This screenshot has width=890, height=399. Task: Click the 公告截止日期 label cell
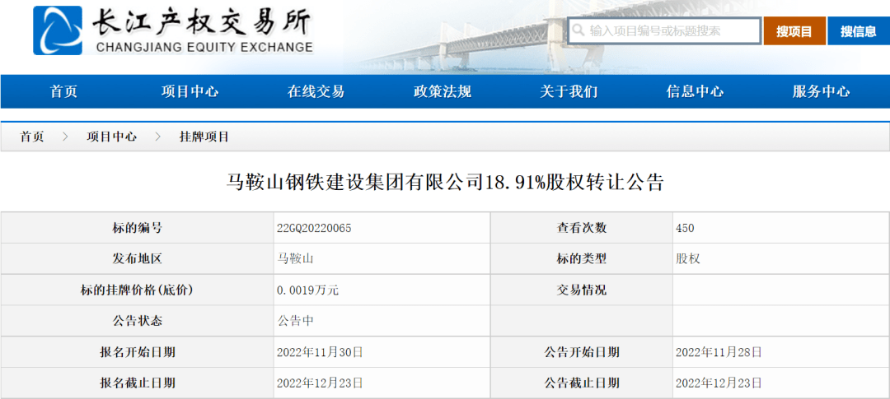coord(582,383)
